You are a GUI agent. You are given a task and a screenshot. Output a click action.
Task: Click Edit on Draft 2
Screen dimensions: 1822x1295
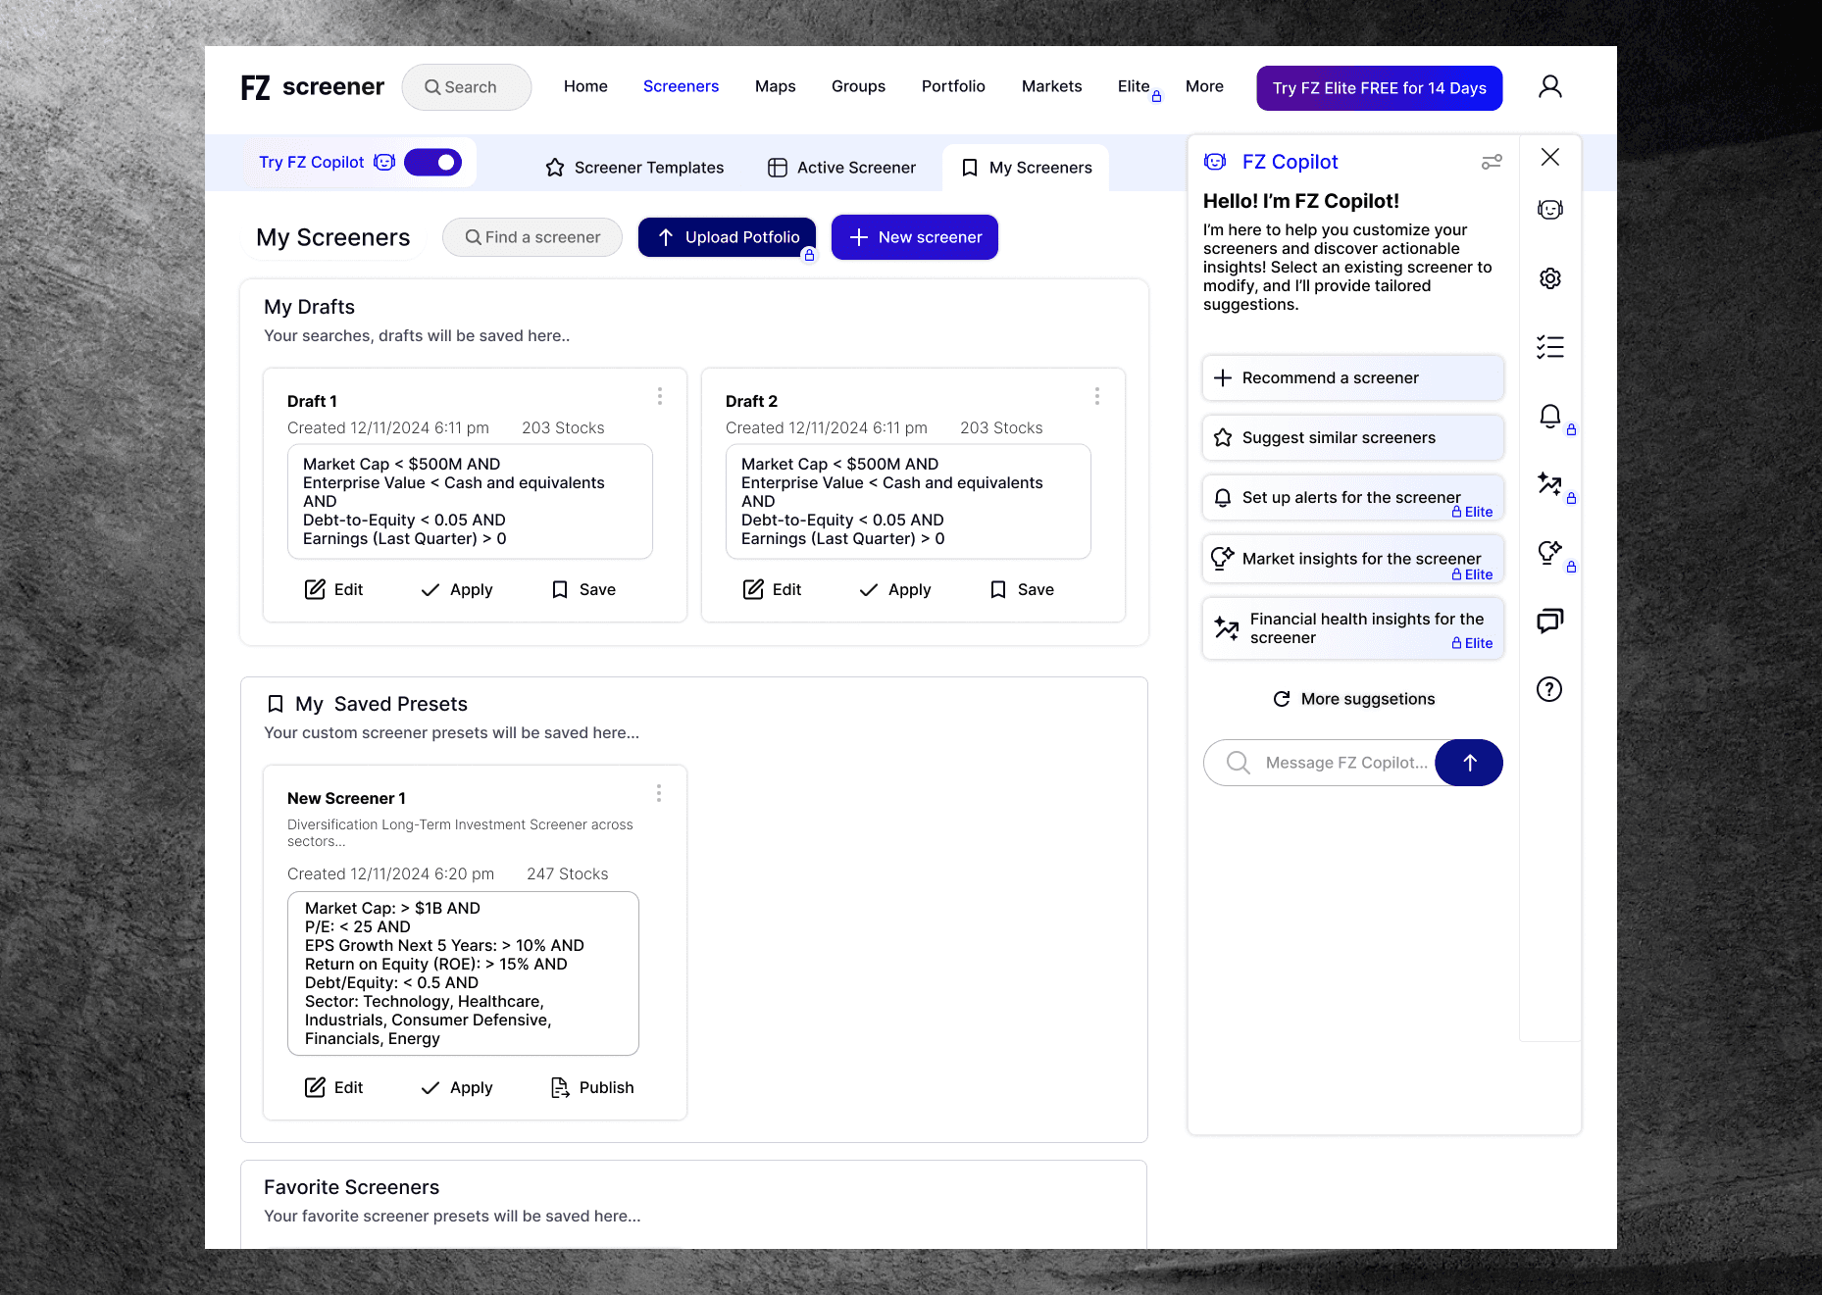[x=773, y=589]
